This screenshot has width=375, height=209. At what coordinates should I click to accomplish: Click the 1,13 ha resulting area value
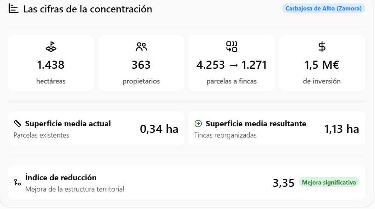coord(341,129)
